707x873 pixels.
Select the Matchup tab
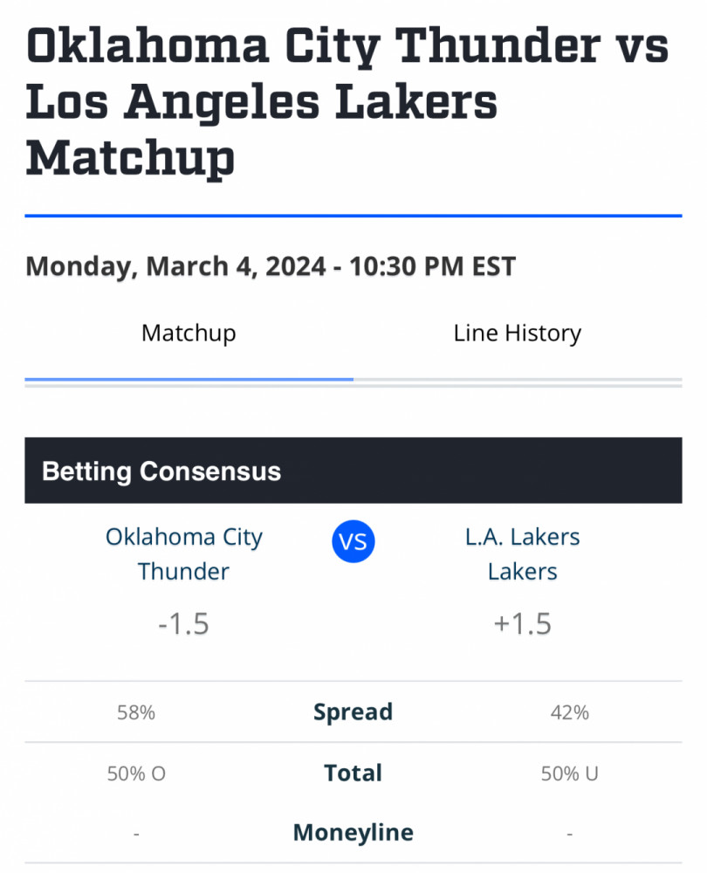pyautogui.click(x=189, y=333)
